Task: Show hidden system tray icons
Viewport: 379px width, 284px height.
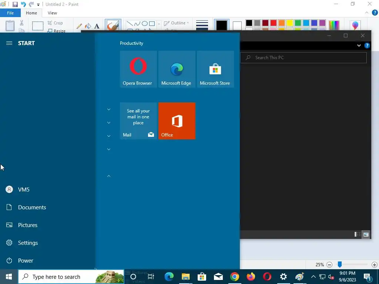Action: coord(313,277)
